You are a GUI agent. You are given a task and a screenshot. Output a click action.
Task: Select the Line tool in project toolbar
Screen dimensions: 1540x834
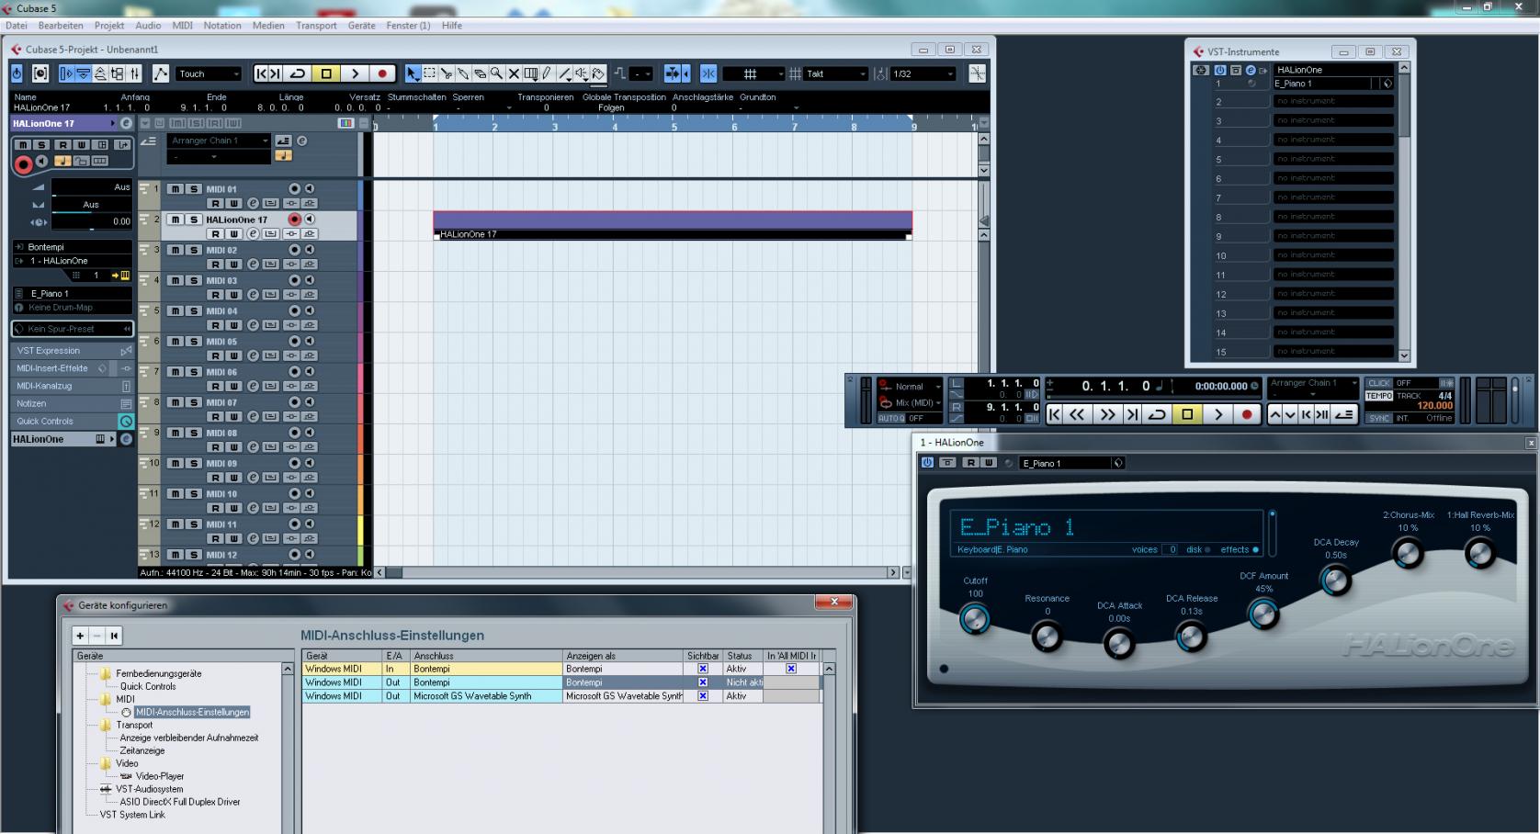(x=564, y=73)
